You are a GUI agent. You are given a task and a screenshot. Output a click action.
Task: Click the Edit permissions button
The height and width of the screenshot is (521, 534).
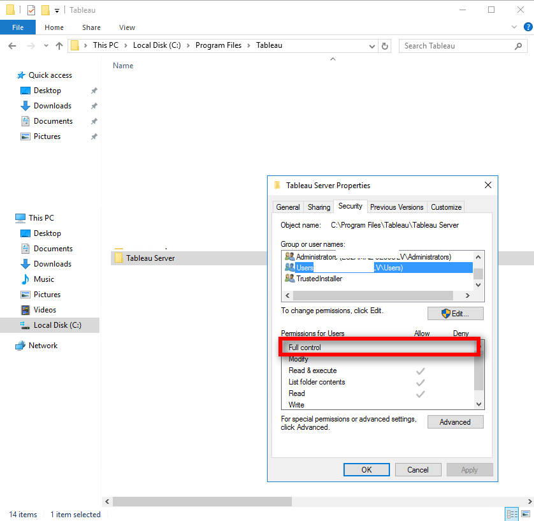pyautogui.click(x=456, y=314)
